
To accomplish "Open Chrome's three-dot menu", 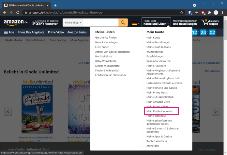I will pyautogui.click(x=222, y=13).
